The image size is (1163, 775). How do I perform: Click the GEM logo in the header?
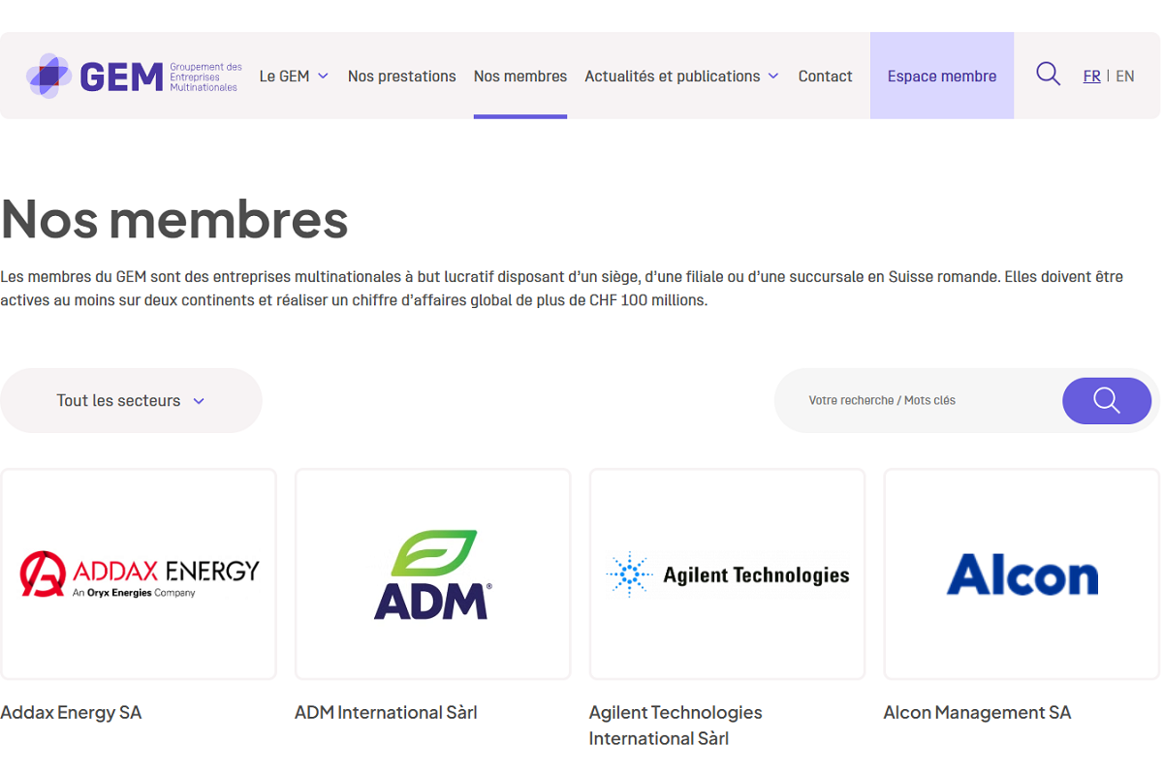point(134,76)
